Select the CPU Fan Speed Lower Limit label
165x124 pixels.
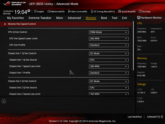point(23,38)
